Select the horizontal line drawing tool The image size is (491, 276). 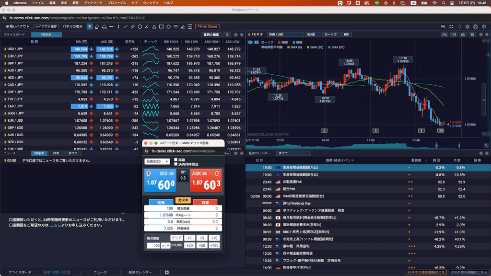111,27
